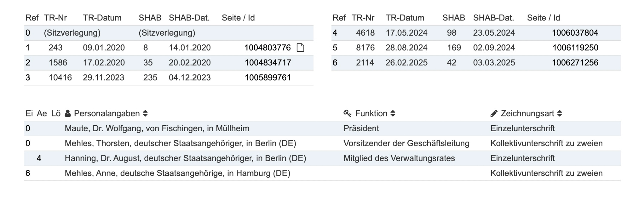Click the person icon beside Personalangaben
633x199 pixels.
click(68, 114)
